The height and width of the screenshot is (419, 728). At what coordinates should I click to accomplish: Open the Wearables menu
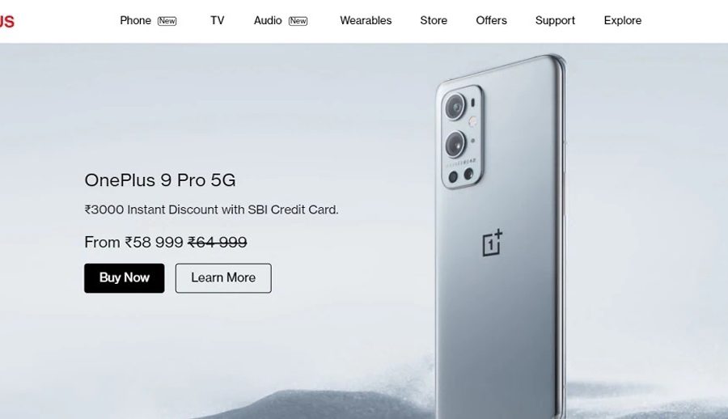point(366,20)
